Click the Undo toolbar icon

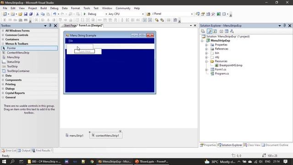54,14
